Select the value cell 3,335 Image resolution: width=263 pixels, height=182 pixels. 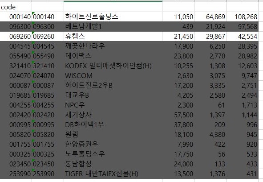coord(210,85)
